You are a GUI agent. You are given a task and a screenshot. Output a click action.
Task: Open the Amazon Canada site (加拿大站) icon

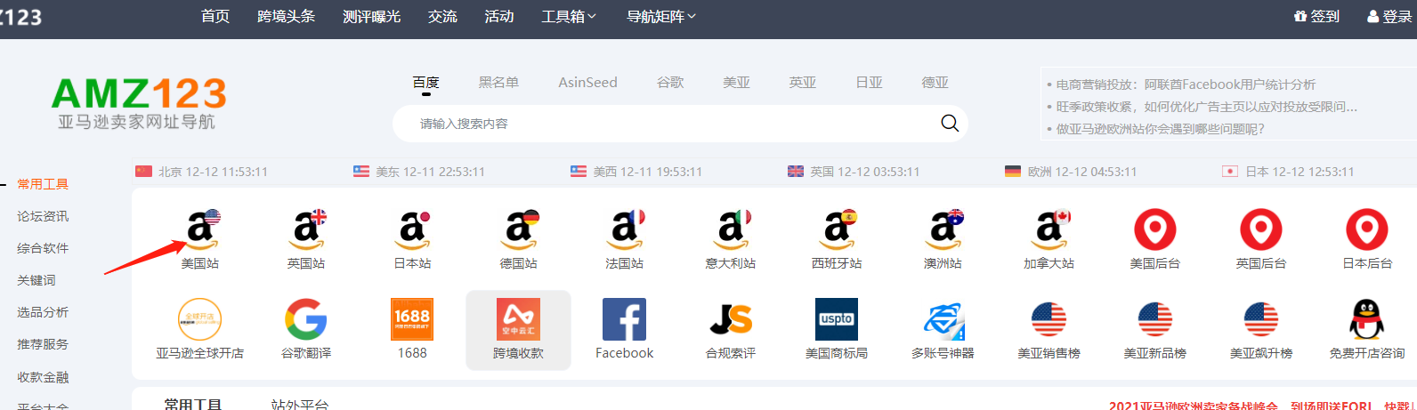point(1049,229)
